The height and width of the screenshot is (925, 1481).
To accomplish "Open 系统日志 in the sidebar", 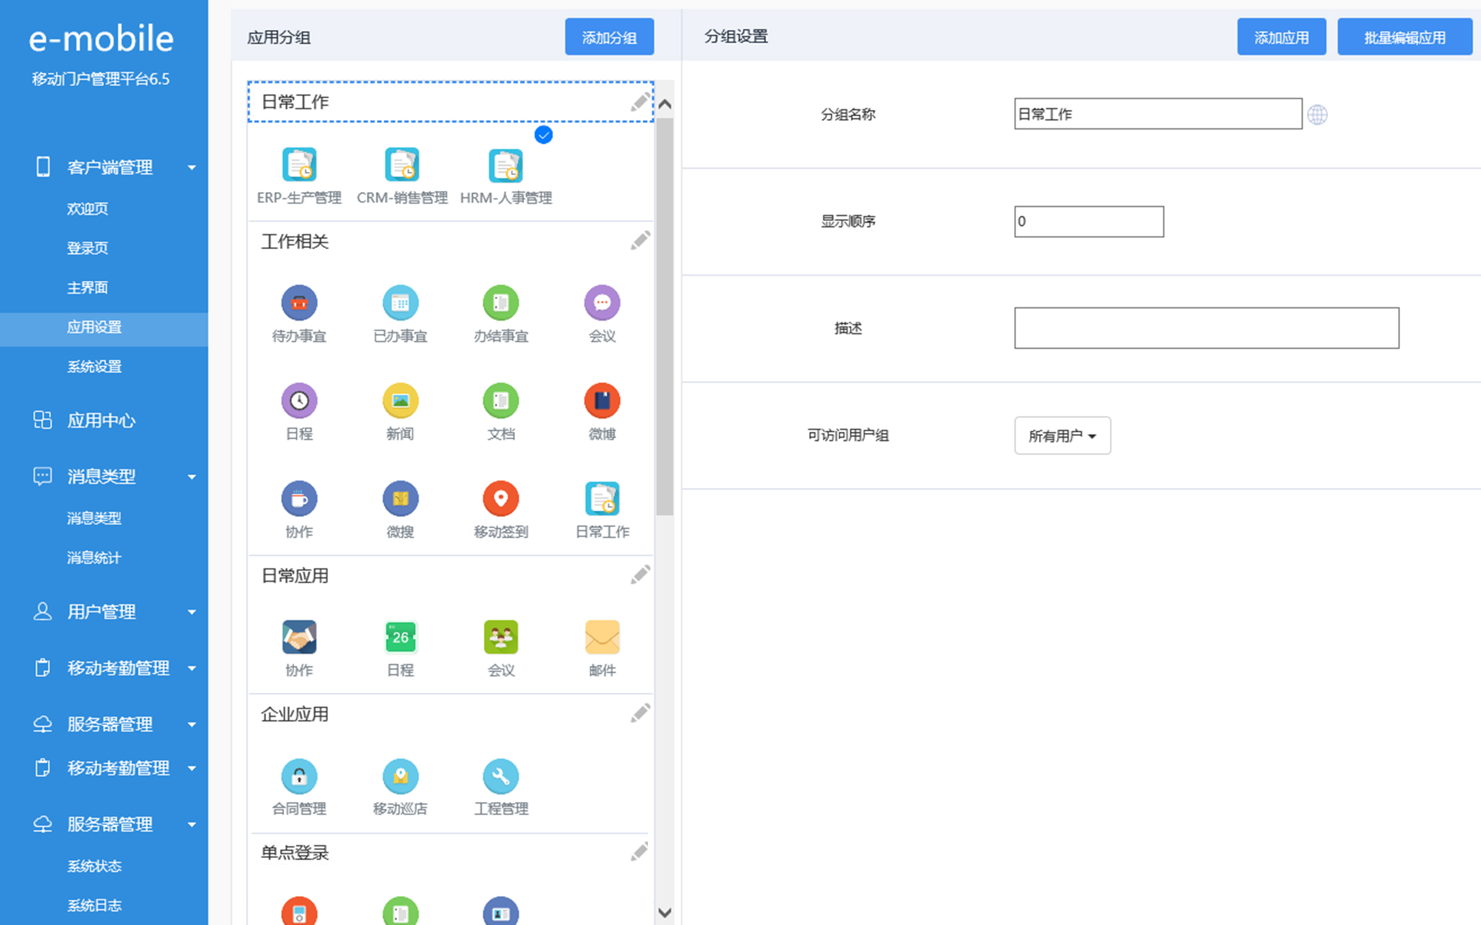I will 94,905.
